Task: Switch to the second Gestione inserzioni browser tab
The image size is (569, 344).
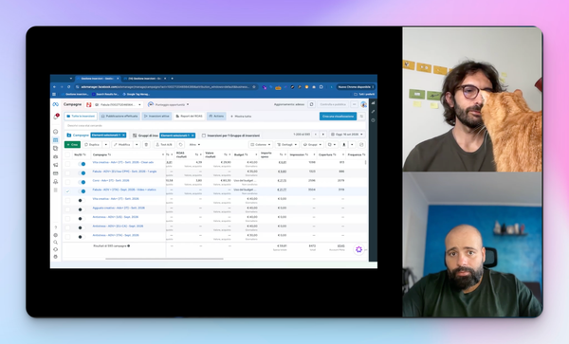Action: [x=145, y=79]
